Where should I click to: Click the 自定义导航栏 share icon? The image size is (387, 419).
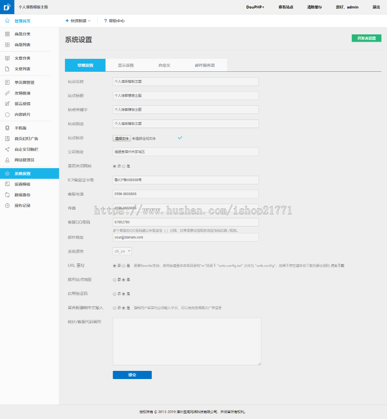(x=7, y=150)
